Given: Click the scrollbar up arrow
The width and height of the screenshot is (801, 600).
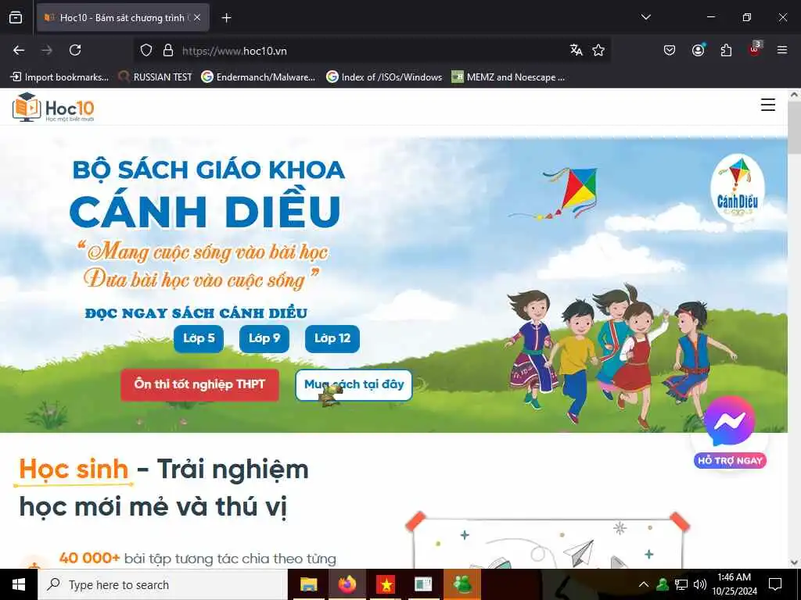Looking at the screenshot, I should pos(794,95).
